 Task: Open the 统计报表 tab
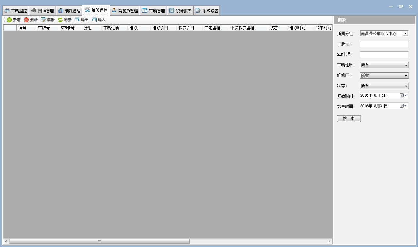(x=180, y=11)
